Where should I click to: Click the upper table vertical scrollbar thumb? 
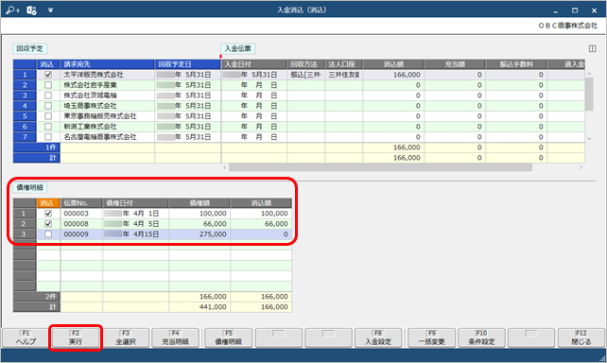tap(589, 94)
